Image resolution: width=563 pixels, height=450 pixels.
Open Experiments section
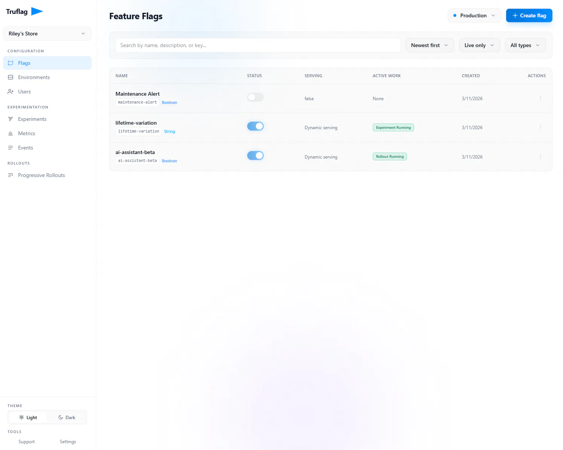(x=47, y=119)
